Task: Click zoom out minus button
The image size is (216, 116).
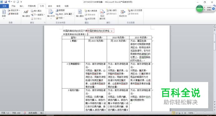Action: click(196, 113)
